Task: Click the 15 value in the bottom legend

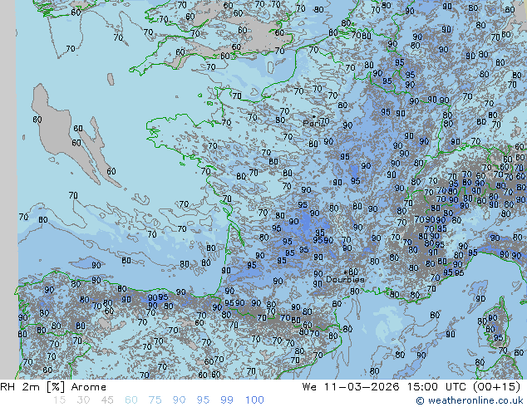Action: click(x=59, y=400)
